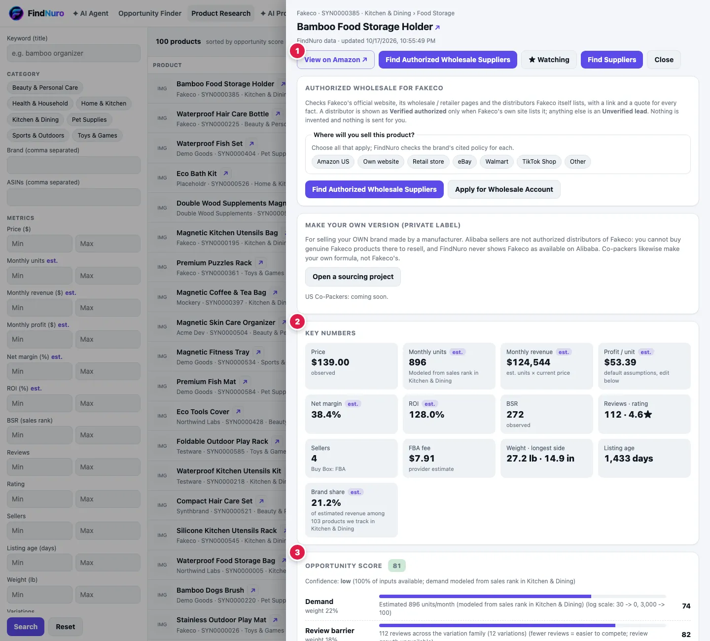Open the AI Agent nav item
Viewport: 710px width, 641px height.
[91, 13]
